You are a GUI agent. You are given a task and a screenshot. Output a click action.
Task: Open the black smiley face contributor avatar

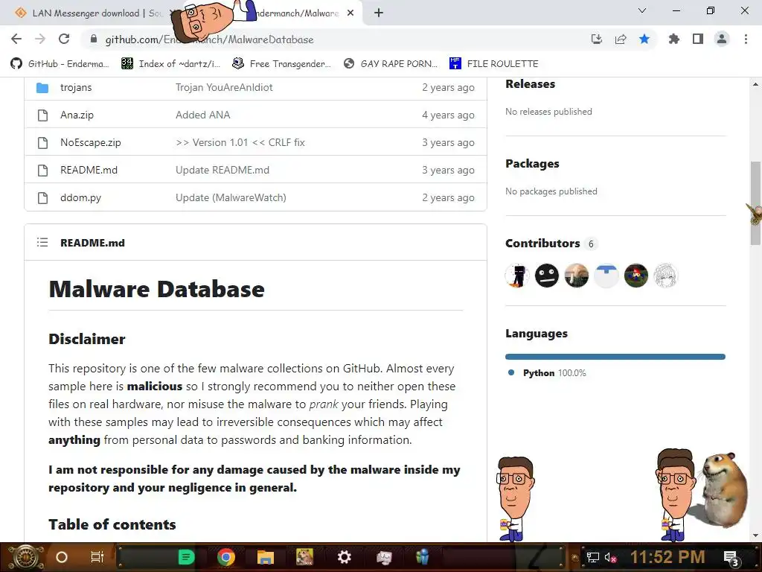[x=547, y=276]
